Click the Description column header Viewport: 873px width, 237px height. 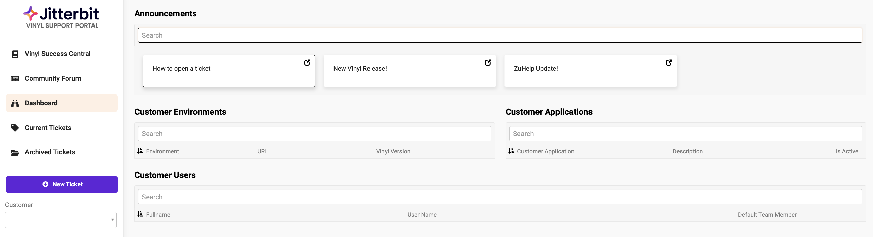click(x=687, y=152)
